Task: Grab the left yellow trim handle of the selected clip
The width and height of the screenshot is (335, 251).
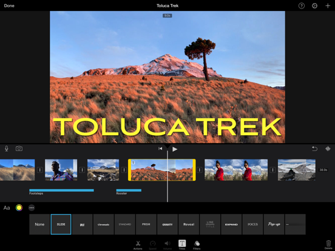Action: 129,170
